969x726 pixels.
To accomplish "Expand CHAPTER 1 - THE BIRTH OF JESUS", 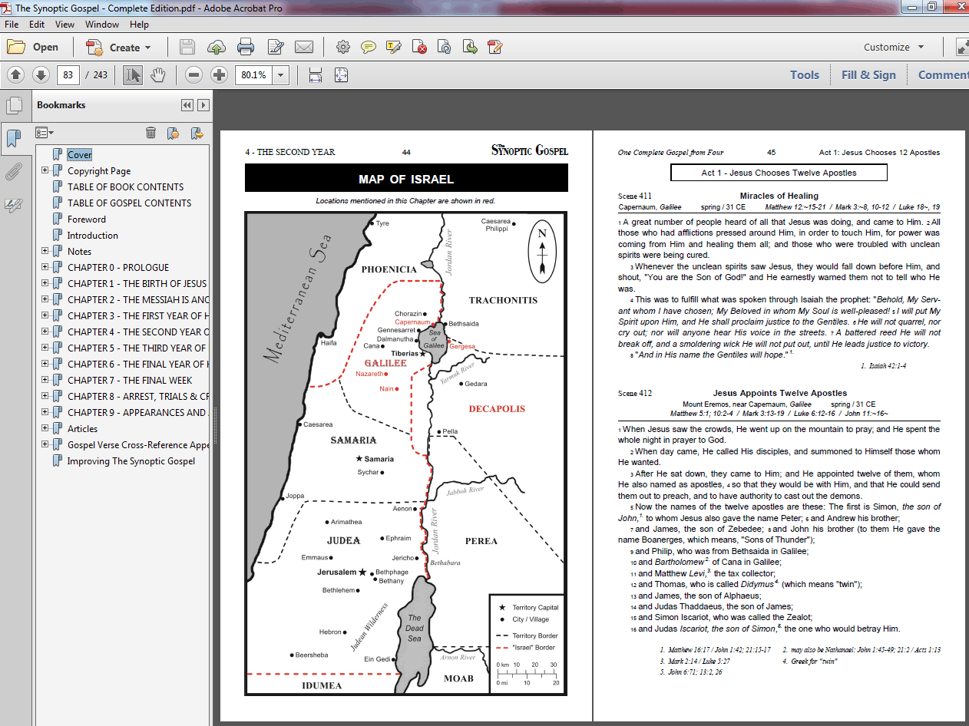I will tap(45, 283).
